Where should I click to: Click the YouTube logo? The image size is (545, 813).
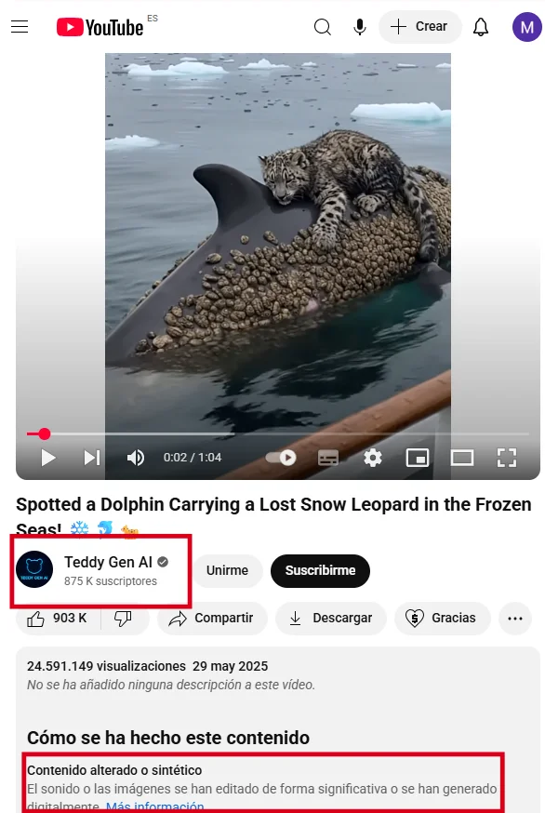[x=100, y=28]
